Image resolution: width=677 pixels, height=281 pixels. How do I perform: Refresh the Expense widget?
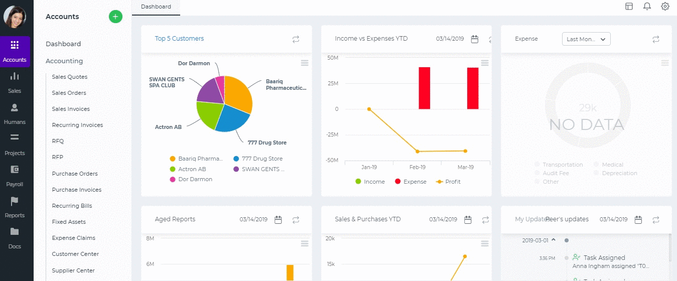click(x=655, y=39)
